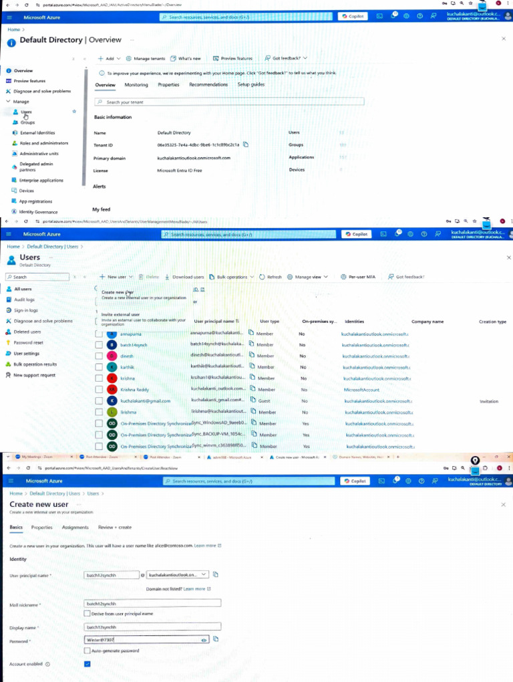Open the domain dropdown kuchalakantioutlook.on...
This screenshot has height=682, width=513.
click(178, 574)
